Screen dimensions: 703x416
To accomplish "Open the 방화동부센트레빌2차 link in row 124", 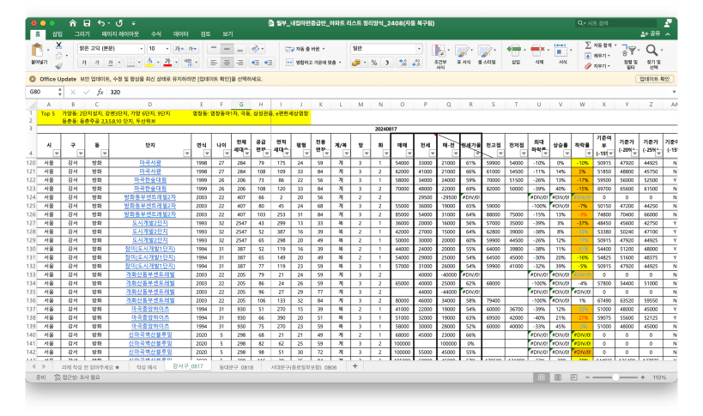I will [x=149, y=197].
